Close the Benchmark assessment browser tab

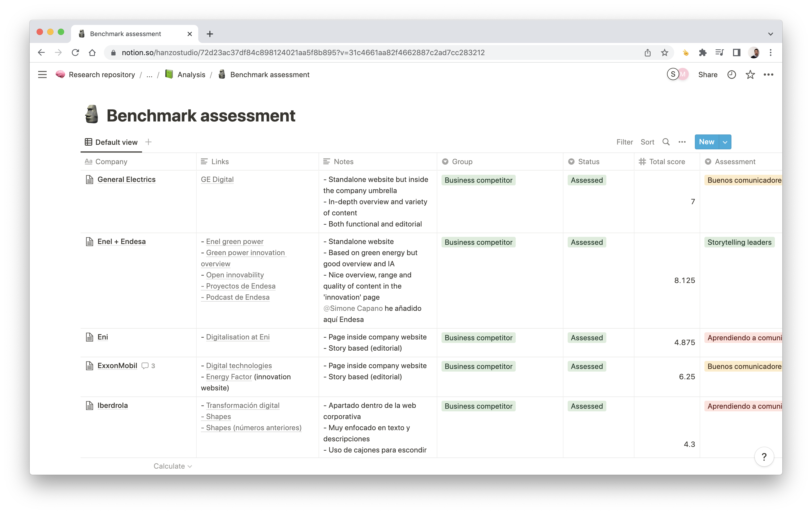tap(189, 34)
